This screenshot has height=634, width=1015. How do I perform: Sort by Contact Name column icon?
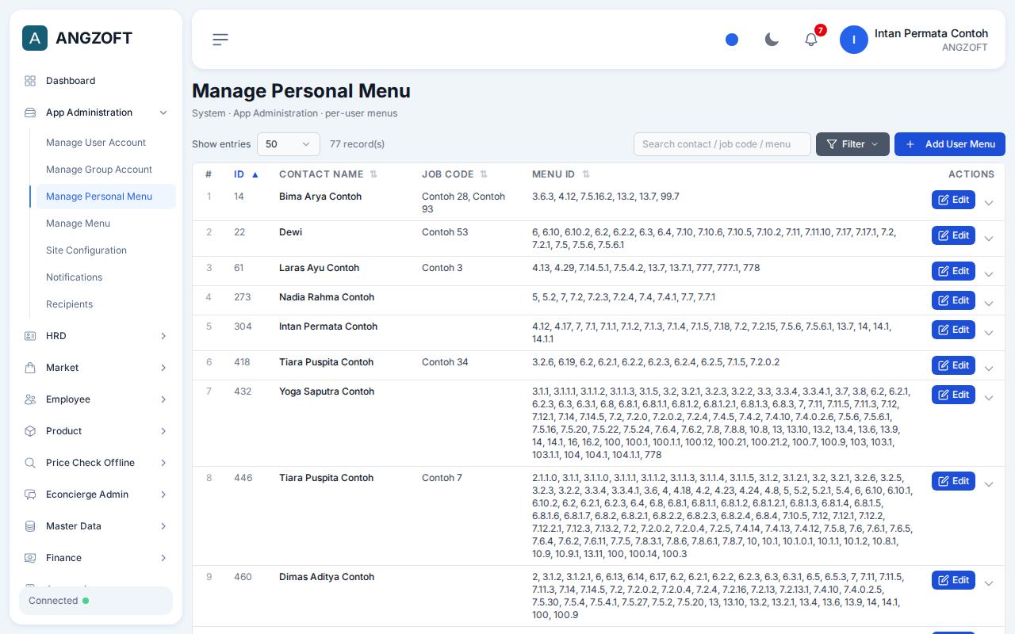tap(373, 174)
